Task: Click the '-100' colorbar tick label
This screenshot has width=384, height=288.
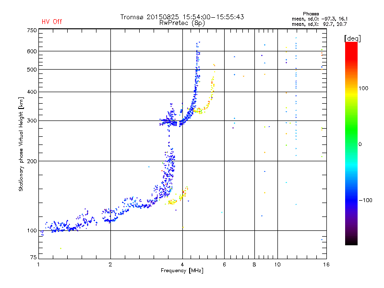Action: (x=365, y=200)
